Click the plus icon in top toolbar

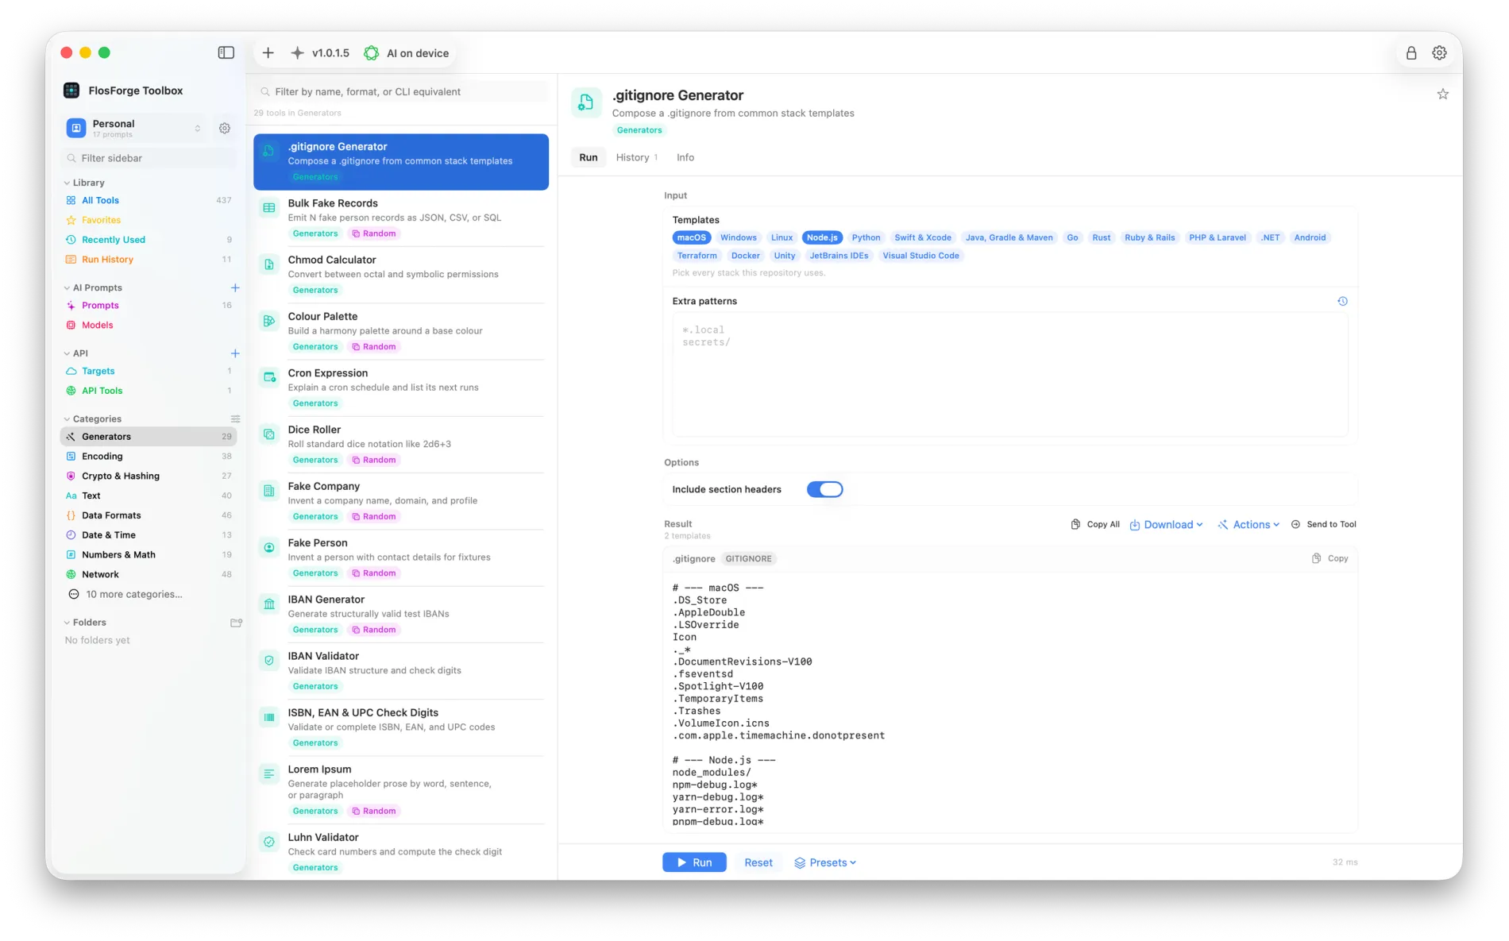268,52
